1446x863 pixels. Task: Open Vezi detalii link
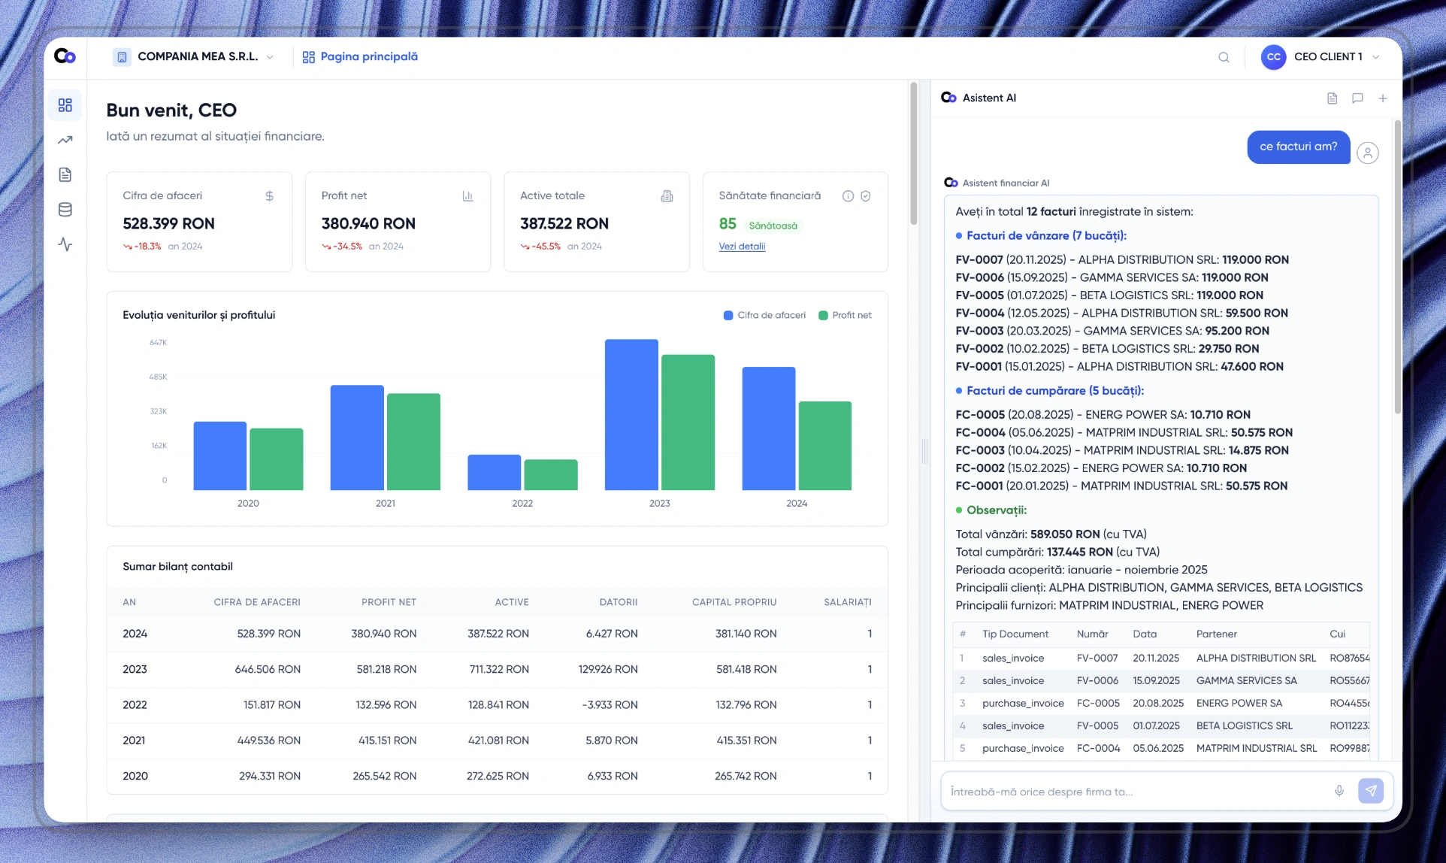tap(742, 246)
